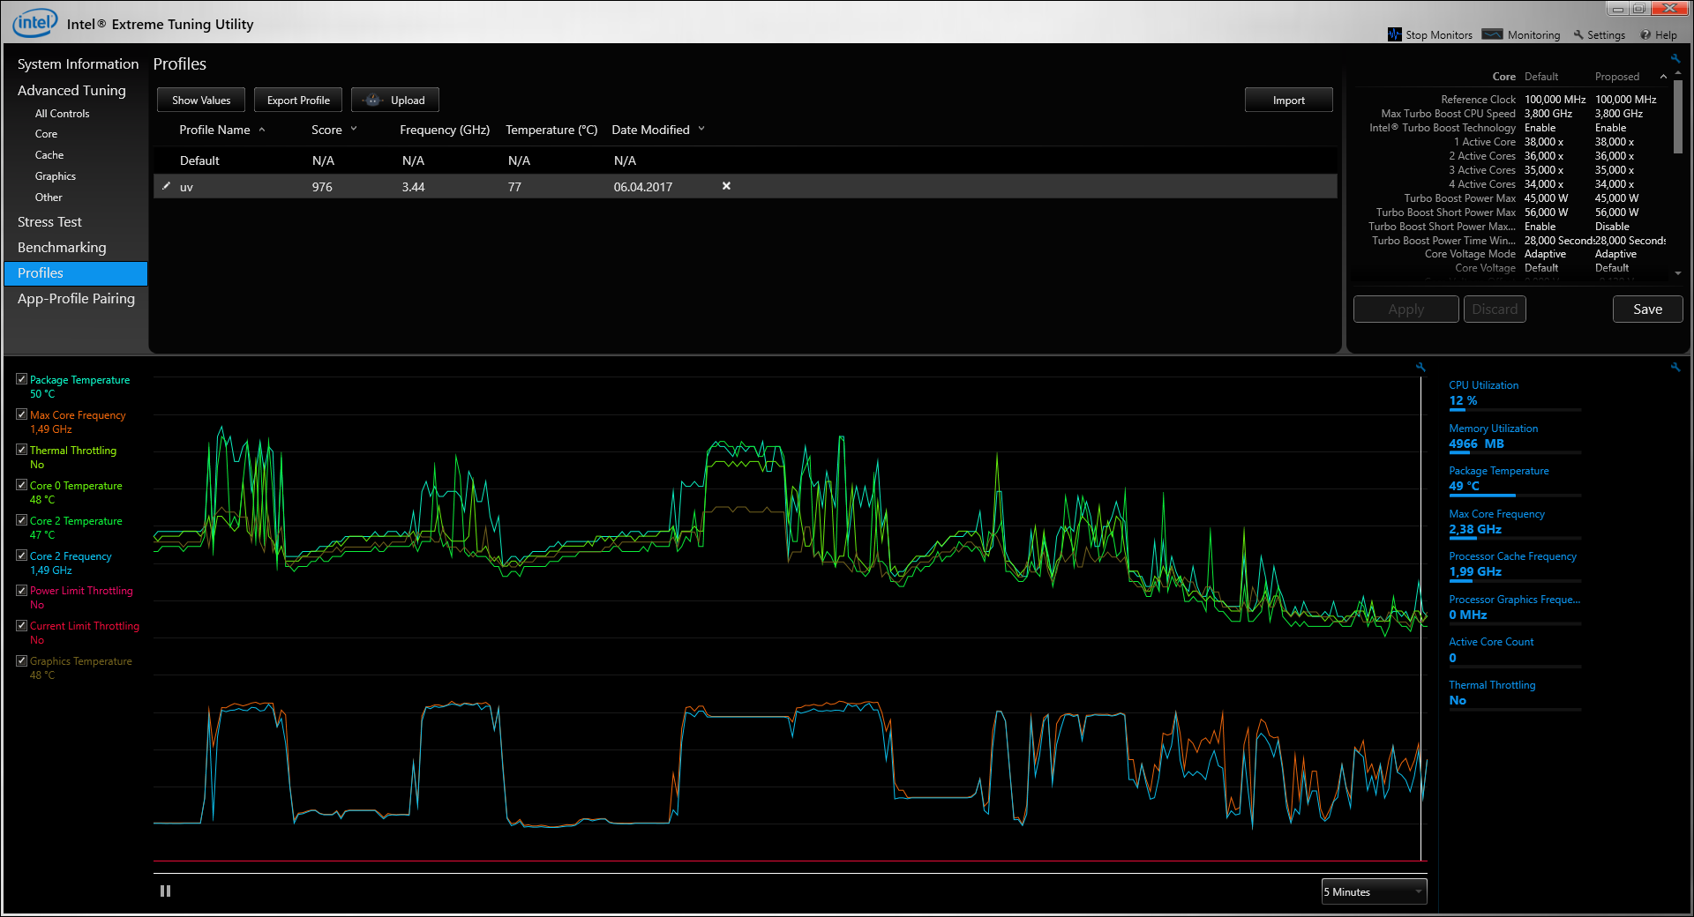Screen dimensions: 1694x917
Task: Open App-Profile Pairing section
Action: point(76,299)
